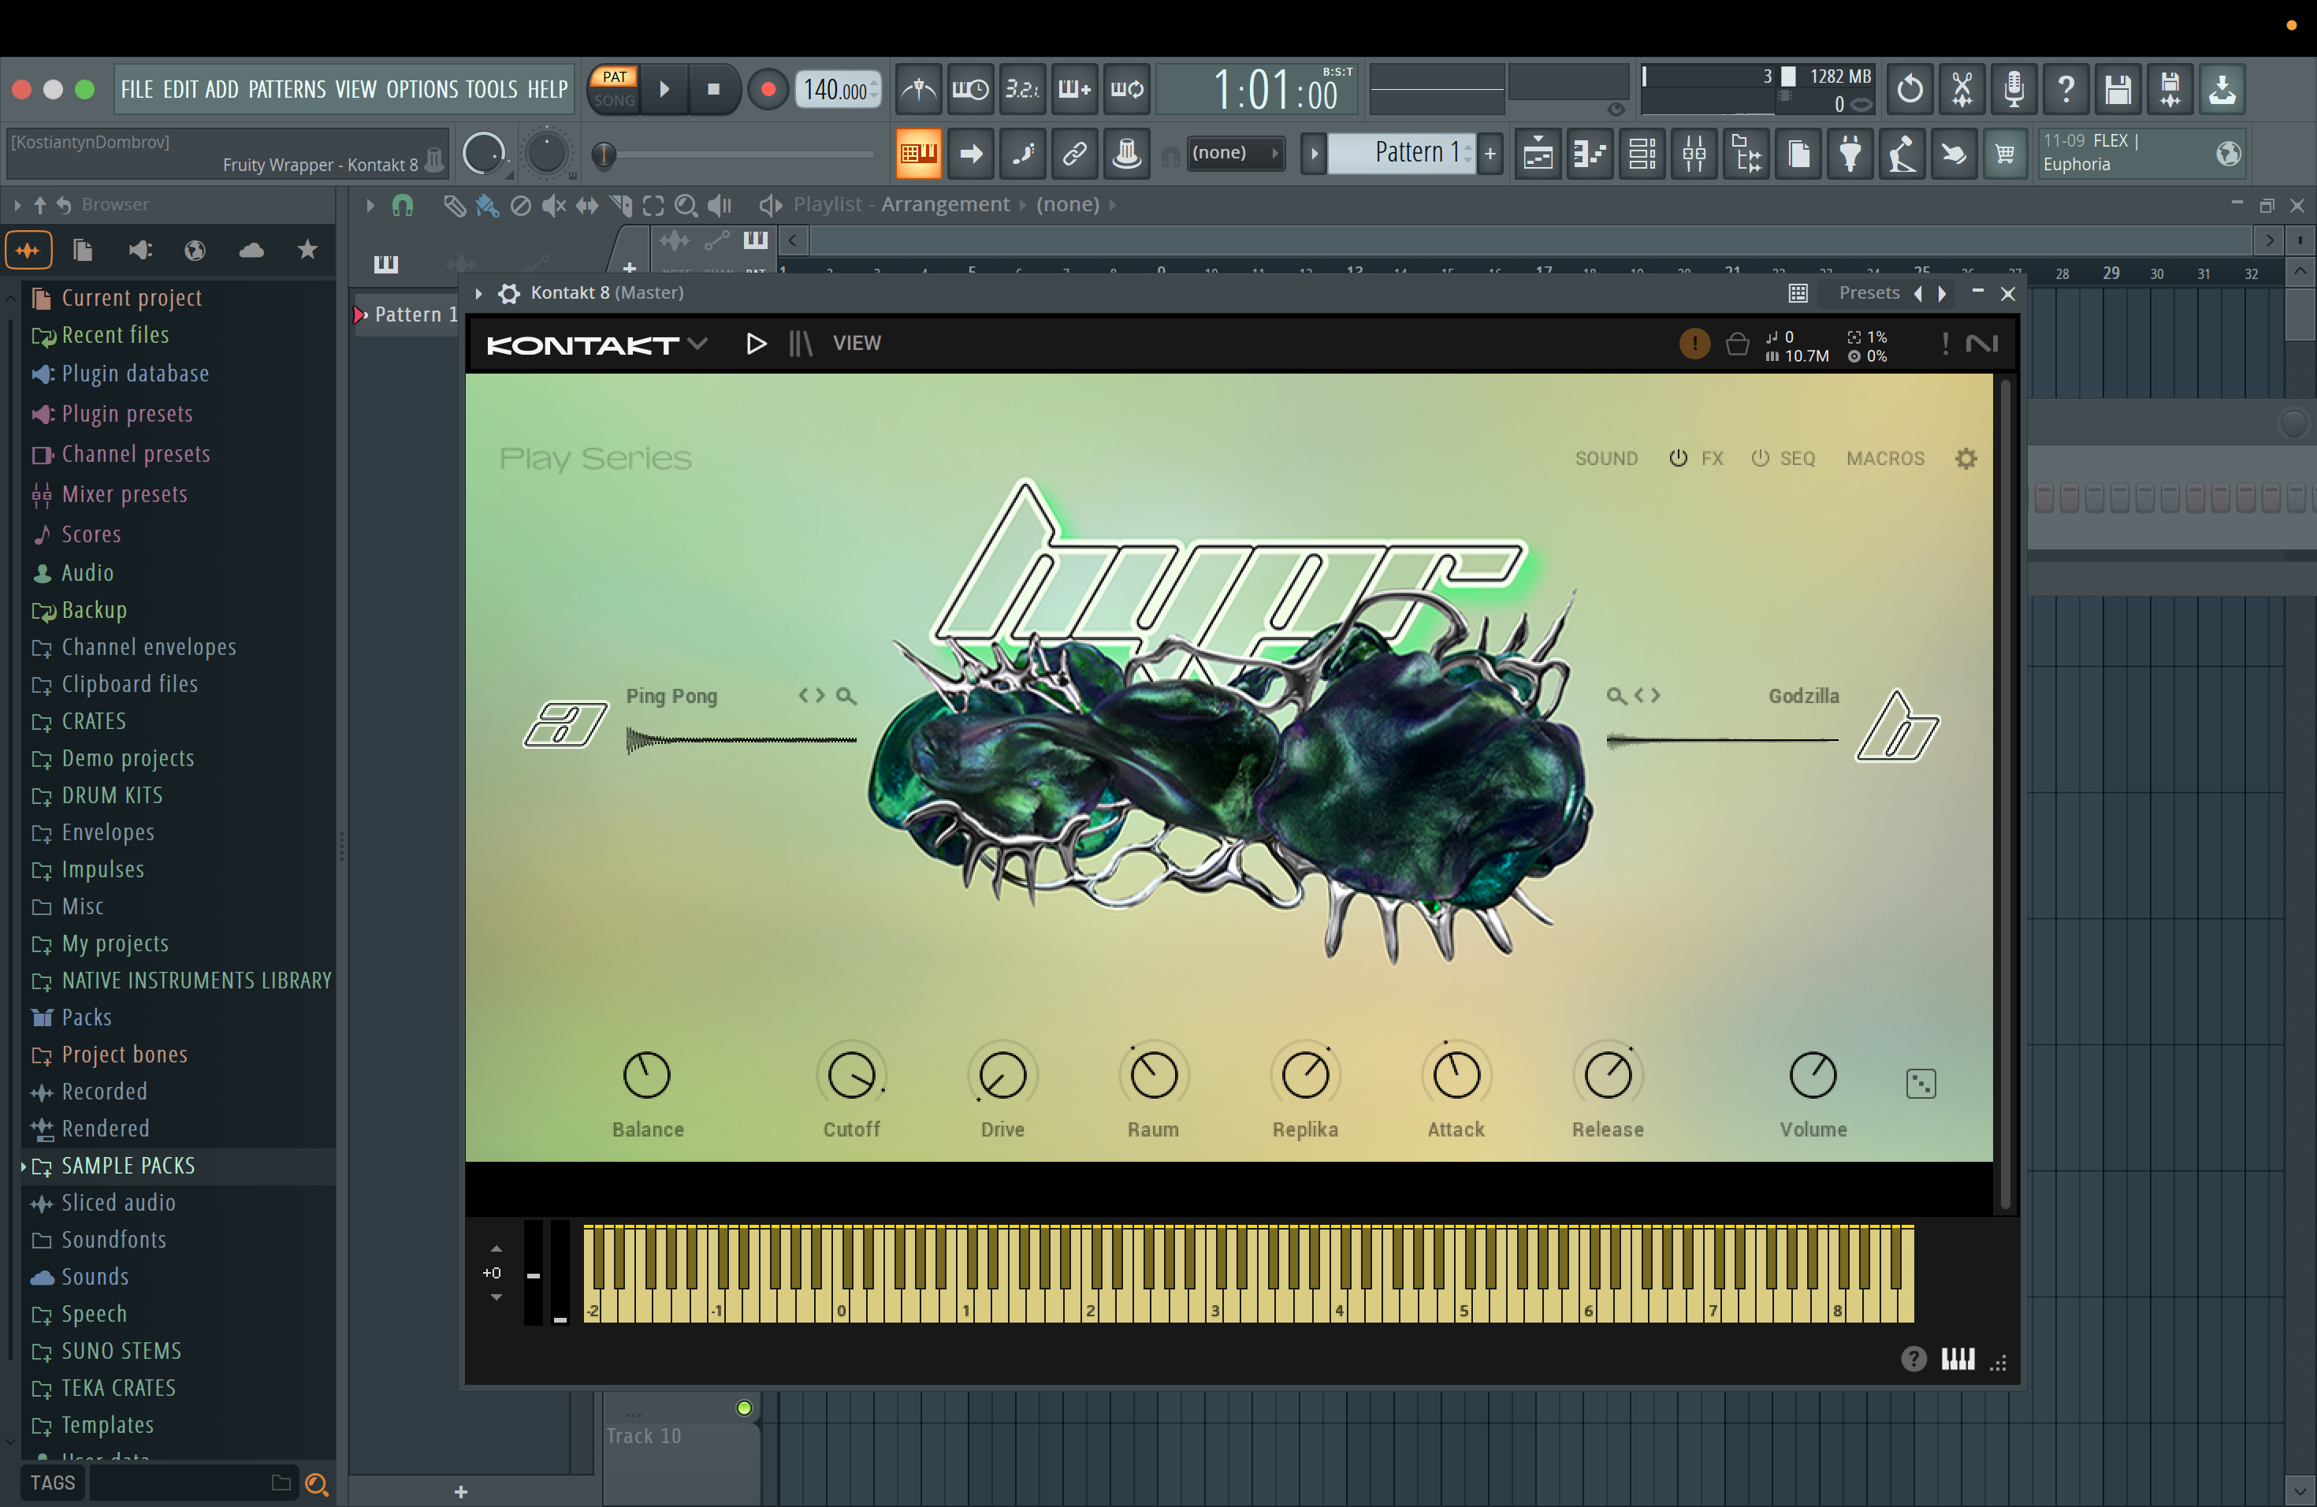
Task: Open the piano roll view icon
Action: (x=1590, y=153)
